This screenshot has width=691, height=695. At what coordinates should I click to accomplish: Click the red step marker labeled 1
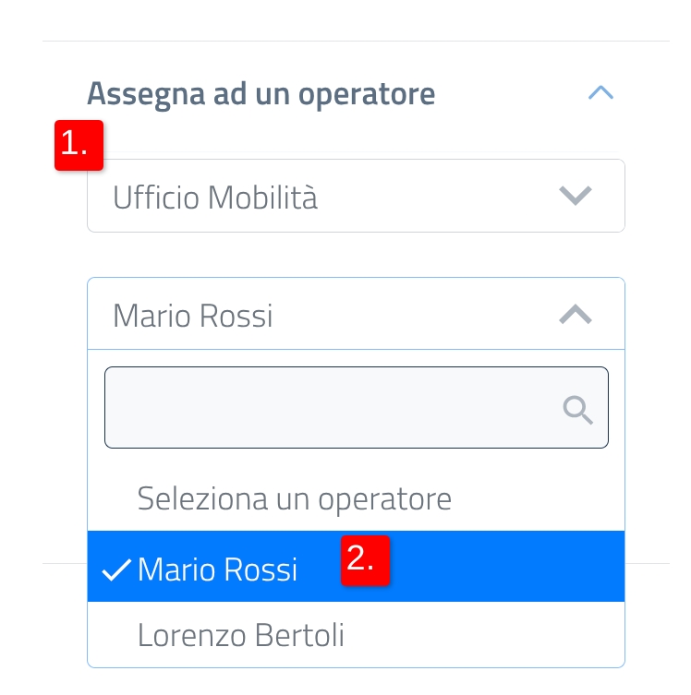tap(79, 145)
